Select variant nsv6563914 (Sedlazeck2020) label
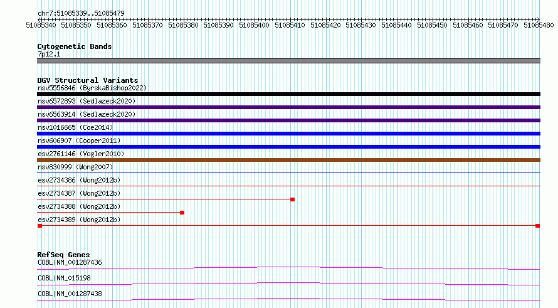 point(87,114)
